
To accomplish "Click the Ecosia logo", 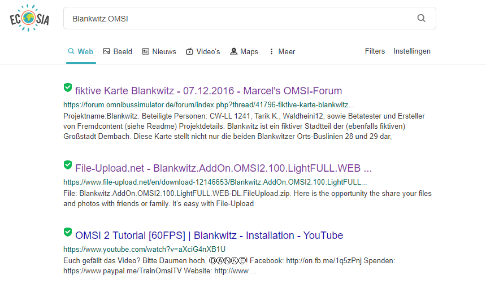I will coord(29,19).
